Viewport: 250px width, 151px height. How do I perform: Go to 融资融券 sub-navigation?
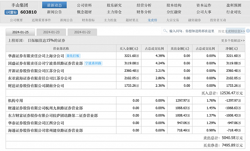(x=195, y=20)
